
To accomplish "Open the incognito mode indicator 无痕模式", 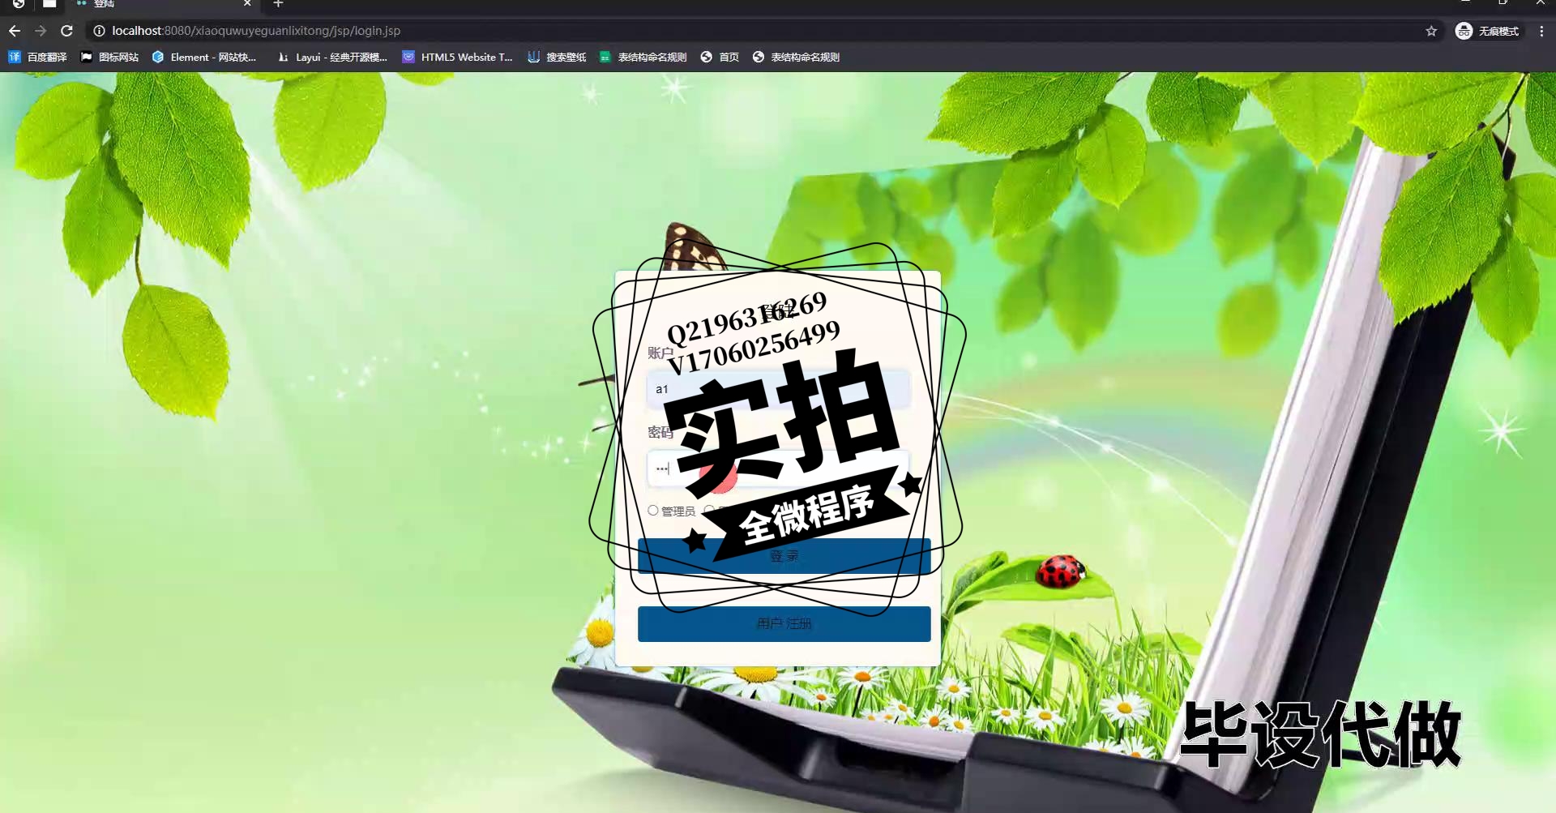I will (1488, 31).
